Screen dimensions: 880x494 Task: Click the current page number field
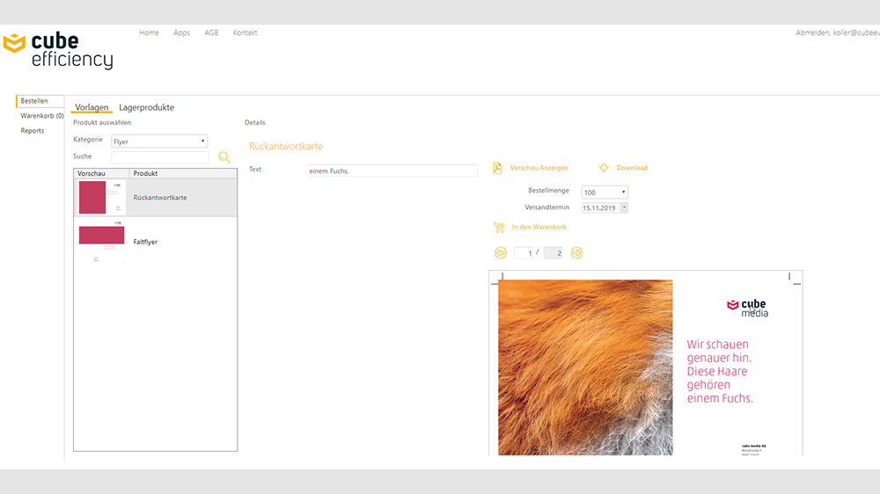[523, 253]
